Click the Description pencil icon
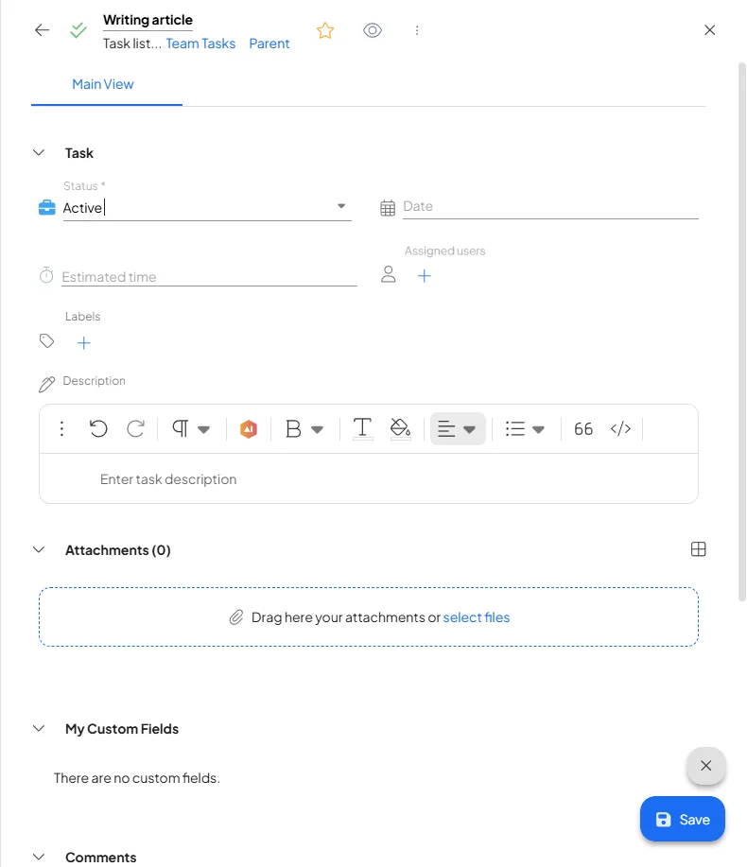Screen dimensions: 747x867 click(x=47, y=384)
